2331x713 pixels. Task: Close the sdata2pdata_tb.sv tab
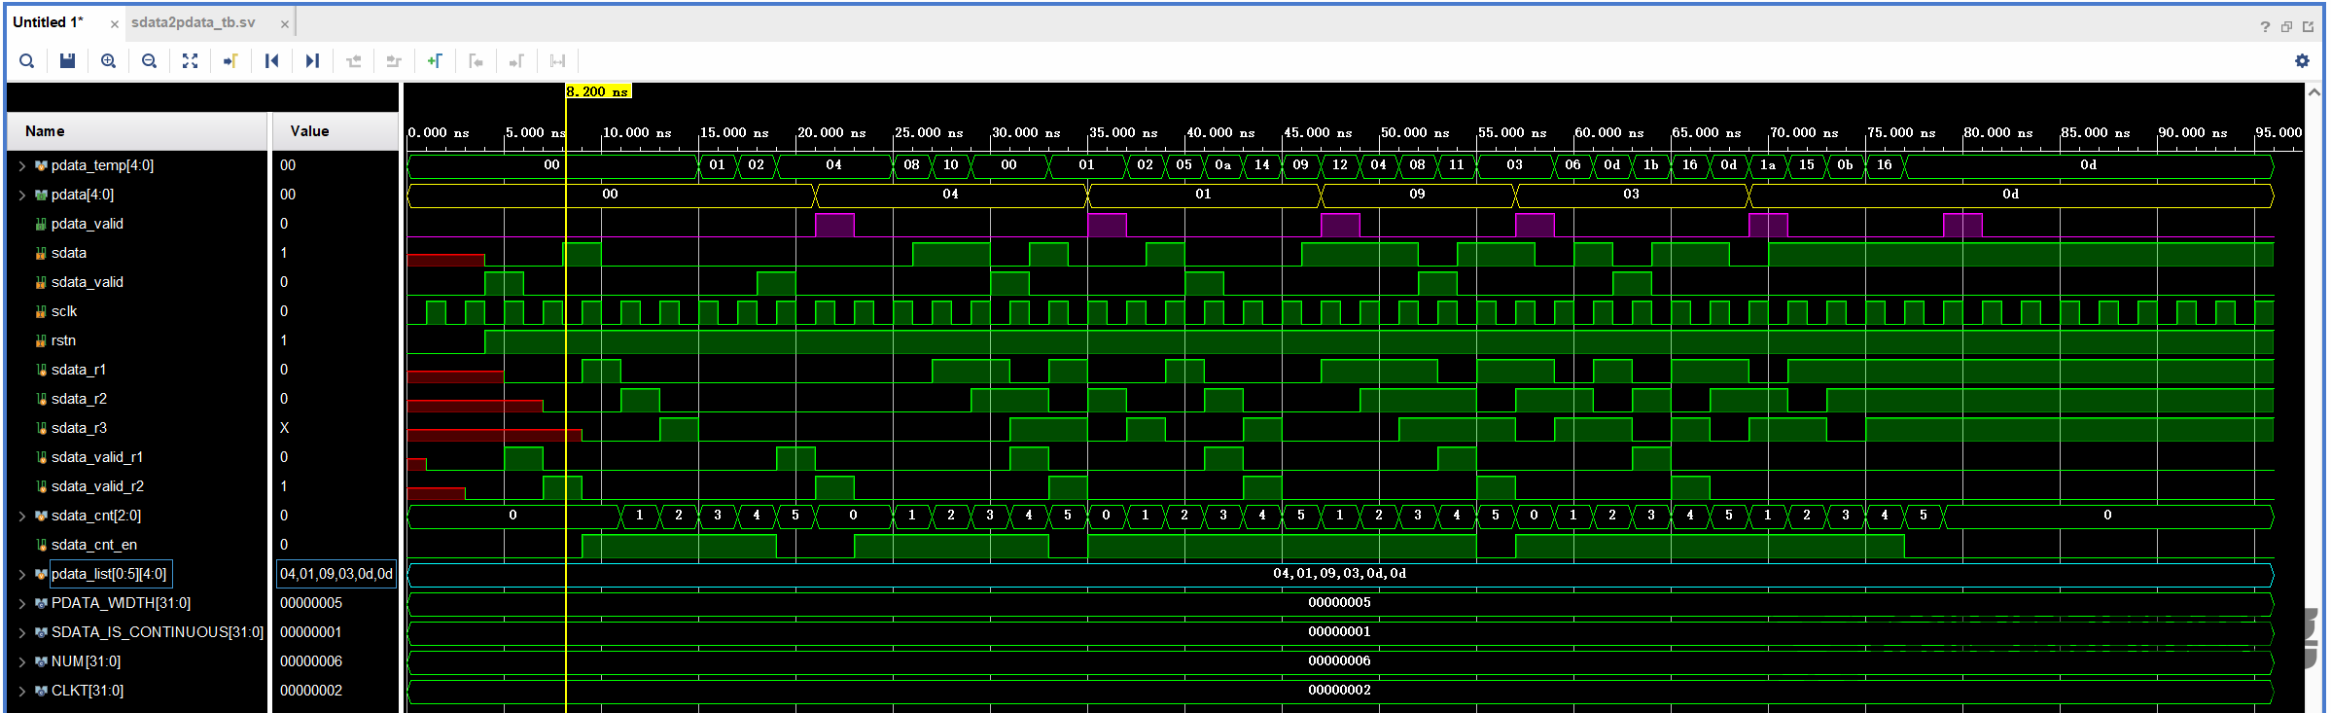click(285, 24)
